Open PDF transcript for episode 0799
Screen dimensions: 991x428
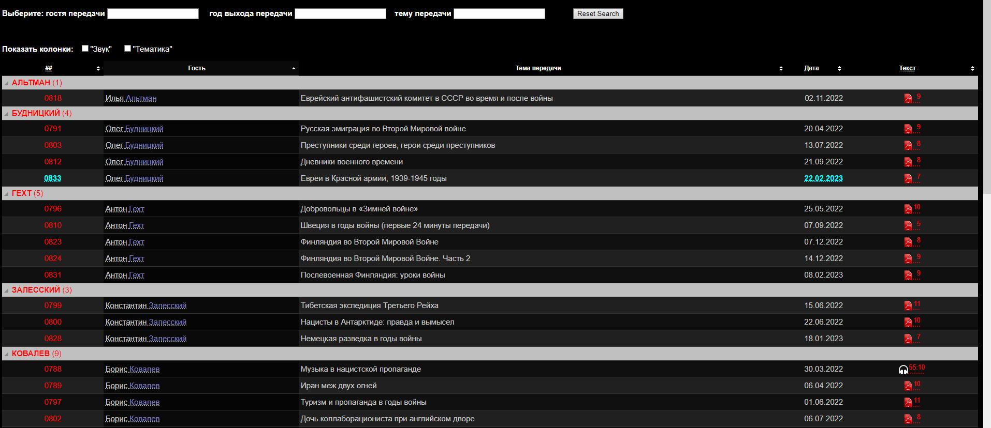point(908,305)
